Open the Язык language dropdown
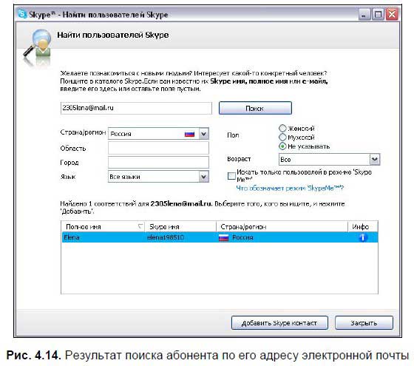This screenshot has height=366, width=414. click(x=203, y=177)
